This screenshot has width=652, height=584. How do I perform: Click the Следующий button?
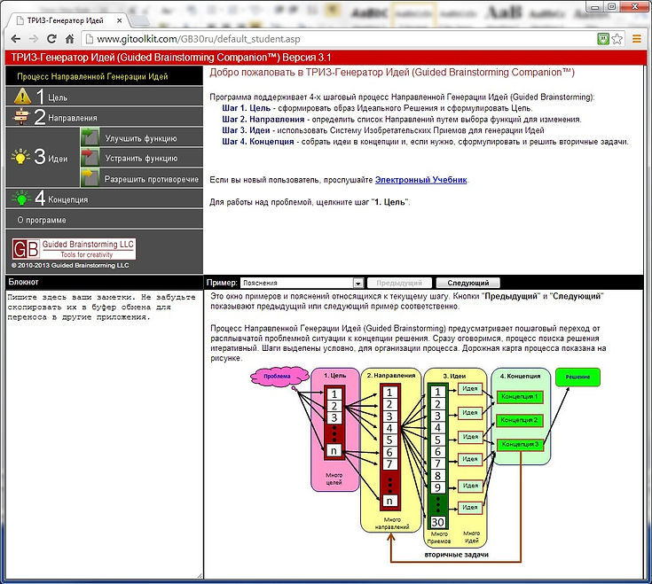(x=467, y=283)
